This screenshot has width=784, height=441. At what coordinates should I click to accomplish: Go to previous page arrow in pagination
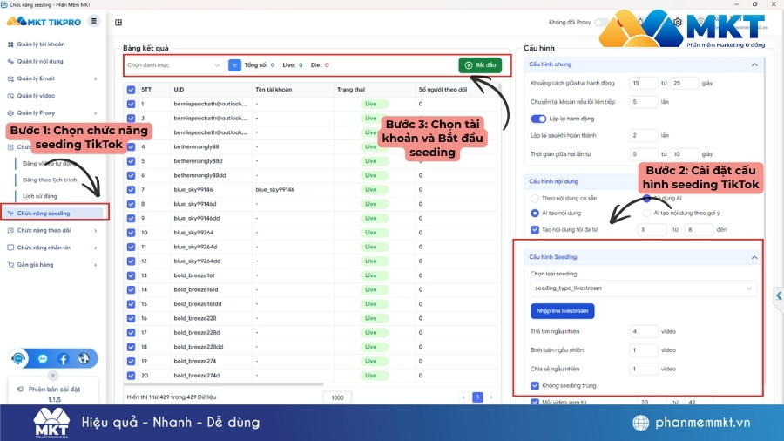(x=463, y=397)
